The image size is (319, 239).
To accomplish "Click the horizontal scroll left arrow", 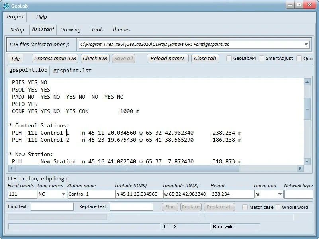I will click(12, 168).
